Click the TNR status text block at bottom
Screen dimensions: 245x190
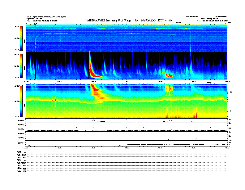point(22,169)
